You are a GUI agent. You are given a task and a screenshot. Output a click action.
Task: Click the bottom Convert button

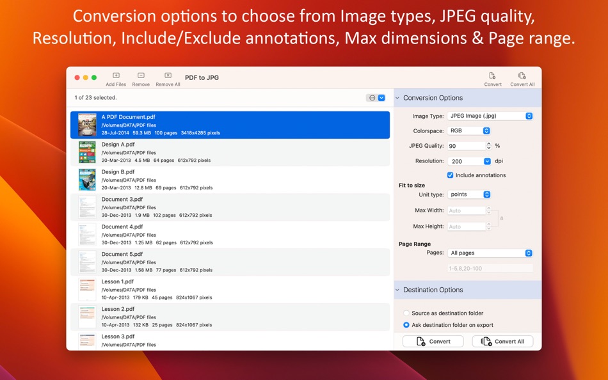click(x=433, y=341)
